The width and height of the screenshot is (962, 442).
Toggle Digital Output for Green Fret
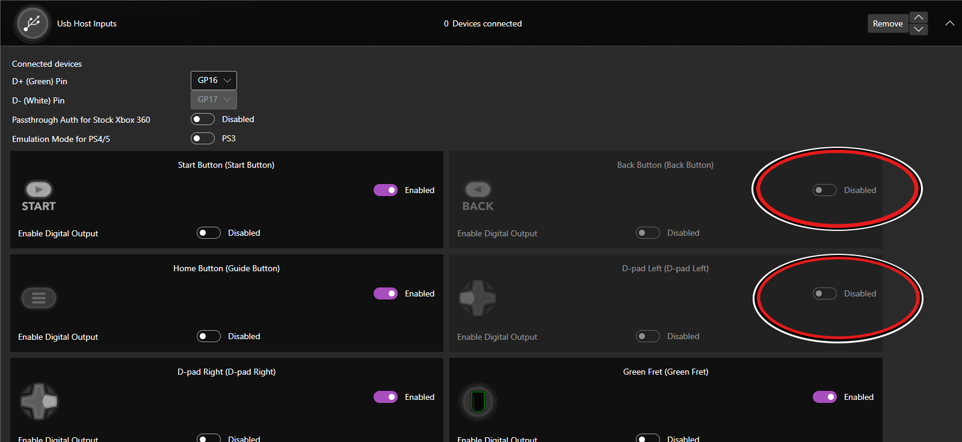point(648,438)
